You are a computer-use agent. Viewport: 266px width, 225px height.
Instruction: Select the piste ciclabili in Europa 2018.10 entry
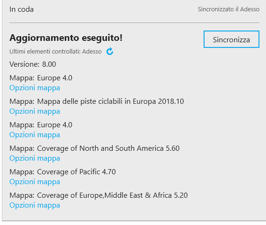click(110, 101)
